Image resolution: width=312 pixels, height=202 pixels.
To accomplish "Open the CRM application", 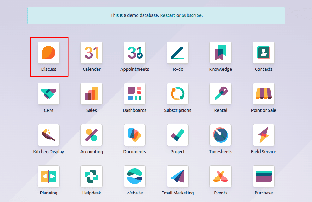I will click(x=49, y=93).
